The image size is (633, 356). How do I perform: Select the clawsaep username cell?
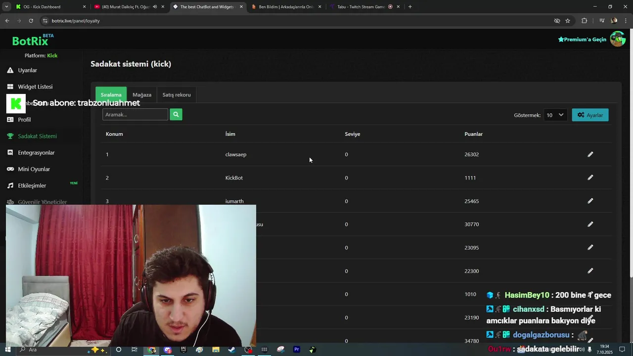click(x=235, y=154)
